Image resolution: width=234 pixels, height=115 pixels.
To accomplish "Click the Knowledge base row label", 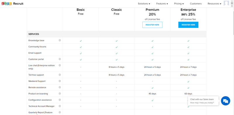I will pyautogui.click(x=36, y=40).
